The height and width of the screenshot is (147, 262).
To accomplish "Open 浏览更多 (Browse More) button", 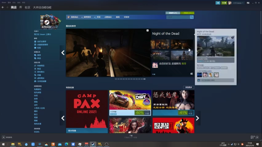I will coord(189,87).
